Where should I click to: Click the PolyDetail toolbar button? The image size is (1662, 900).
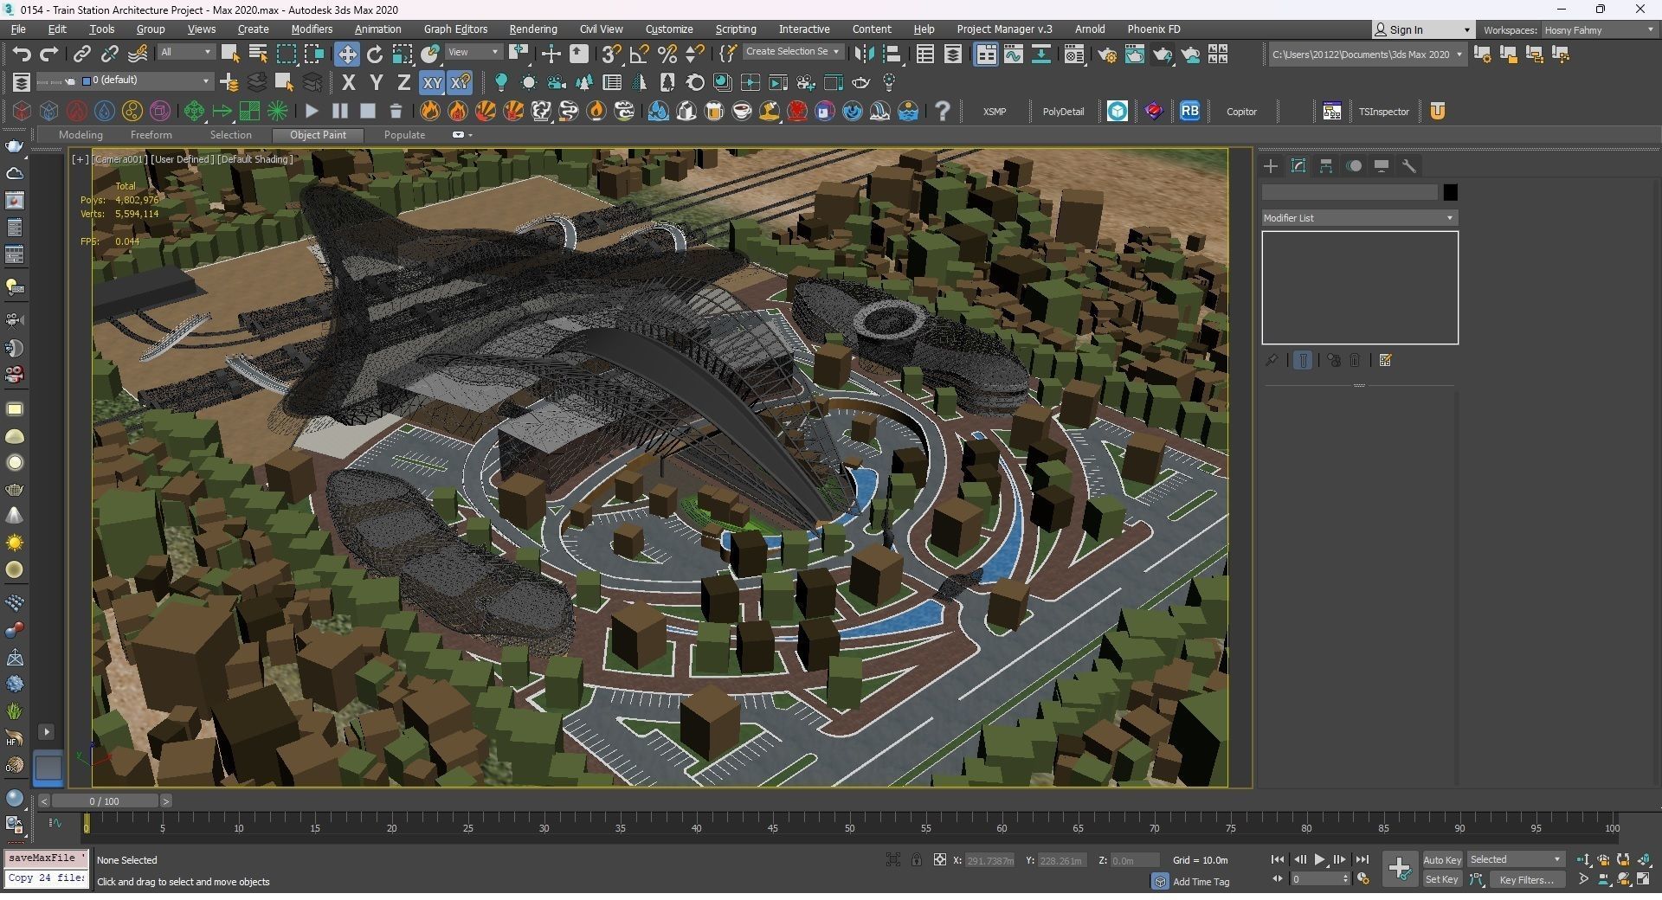click(1063, 112)
